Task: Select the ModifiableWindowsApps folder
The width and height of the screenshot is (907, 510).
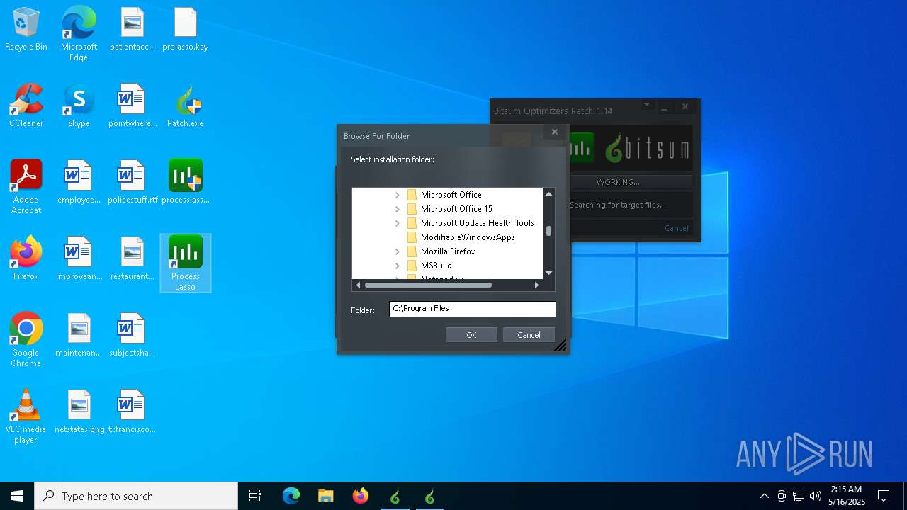Action: pos(468,237)
